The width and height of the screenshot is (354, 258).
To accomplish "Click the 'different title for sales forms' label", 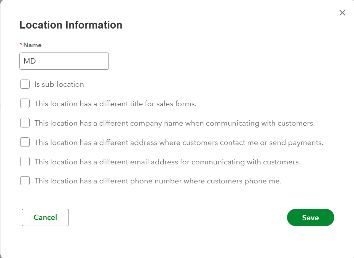I will (115, 104).
